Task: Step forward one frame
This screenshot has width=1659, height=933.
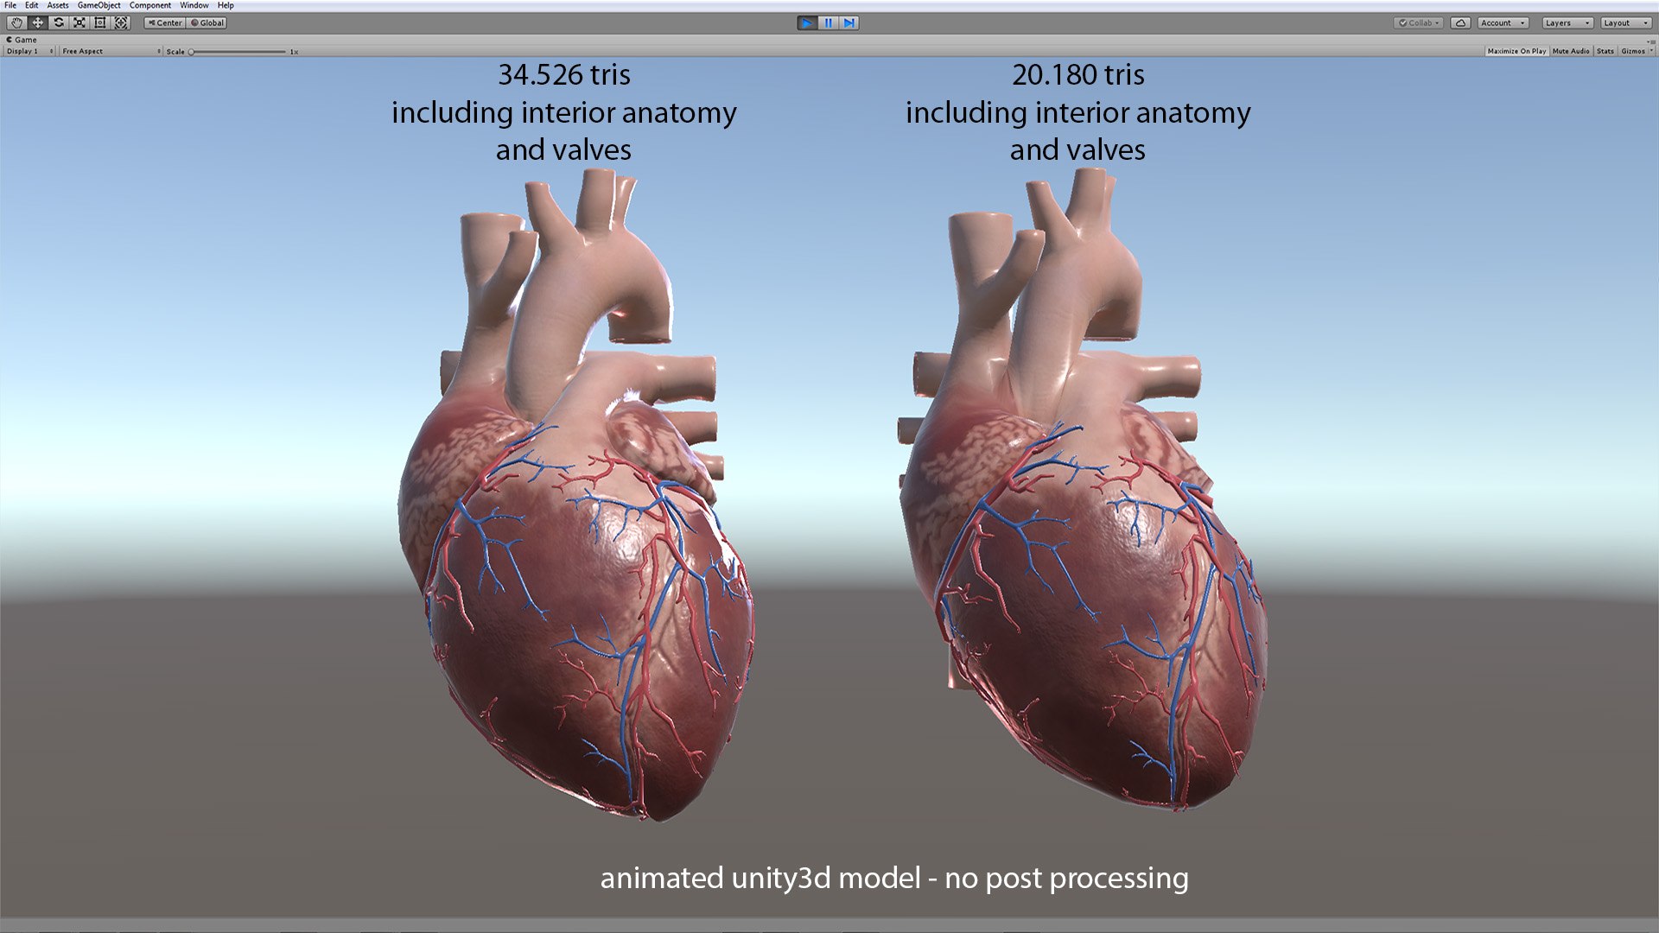Action: (849, 22)
